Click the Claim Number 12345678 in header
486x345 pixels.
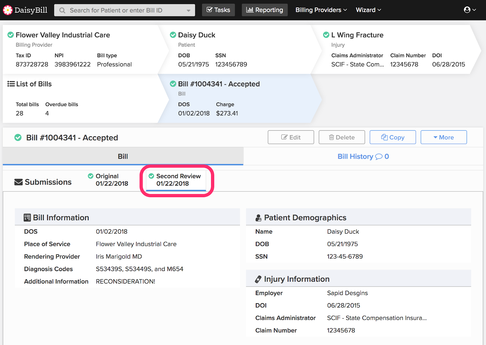(x=404, y=64)
